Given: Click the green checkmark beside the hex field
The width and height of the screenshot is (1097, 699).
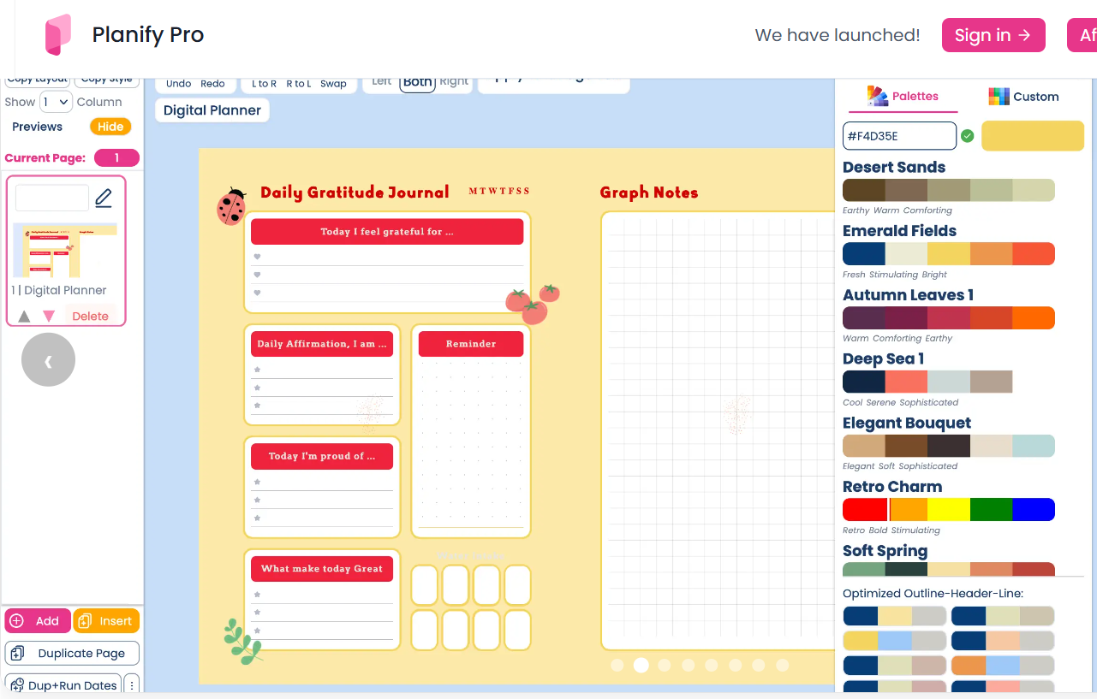Looking at the screenshot, I should pyautogui.click(x=967, y=135).
